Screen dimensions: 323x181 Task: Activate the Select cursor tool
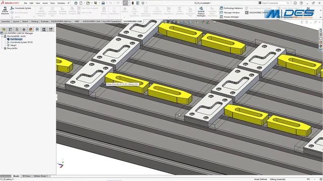(125, 3)
